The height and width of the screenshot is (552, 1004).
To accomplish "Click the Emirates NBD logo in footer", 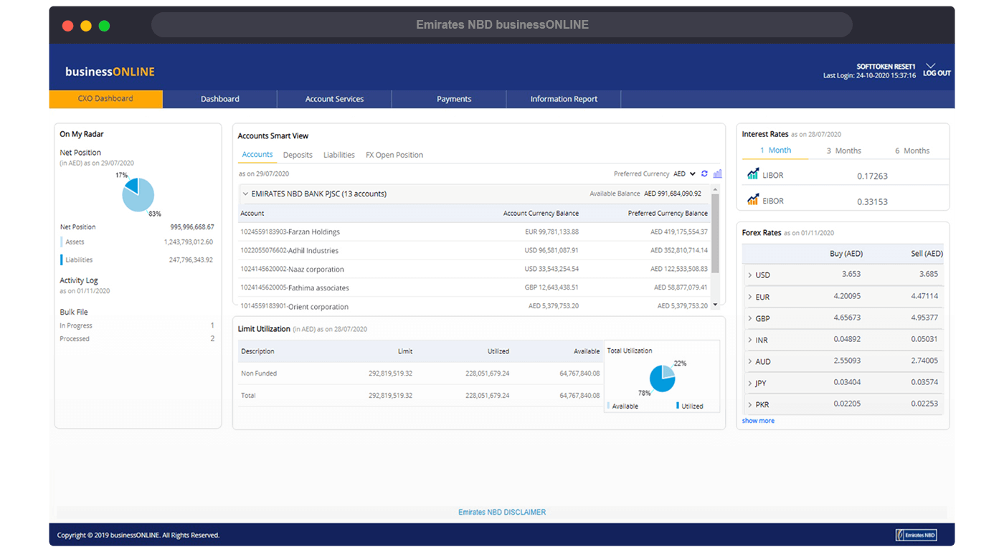I will (x=916, y=535).
